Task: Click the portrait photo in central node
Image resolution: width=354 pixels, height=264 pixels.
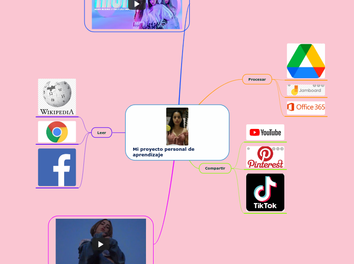Action: click(177, 126)
